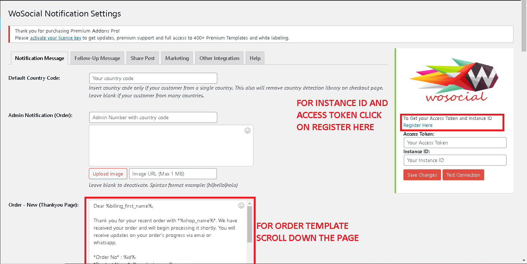Click the Access Token label

point(419,134)
